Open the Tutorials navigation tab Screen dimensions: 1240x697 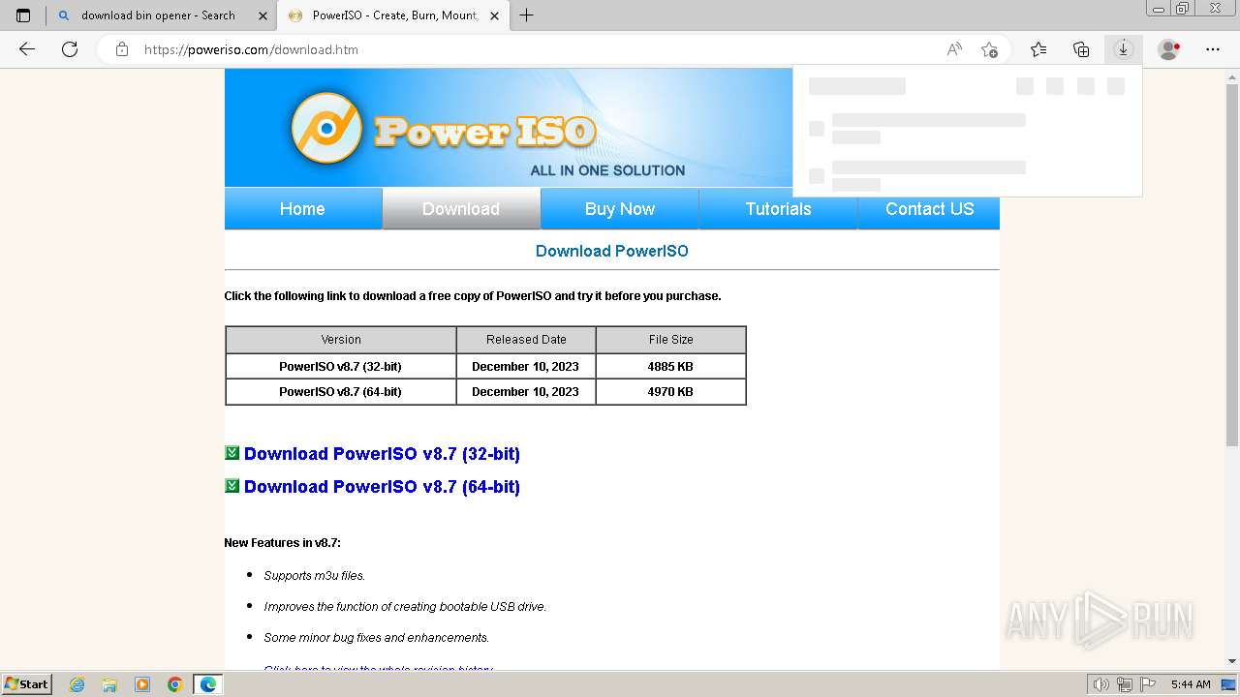[x=778, y=209]
